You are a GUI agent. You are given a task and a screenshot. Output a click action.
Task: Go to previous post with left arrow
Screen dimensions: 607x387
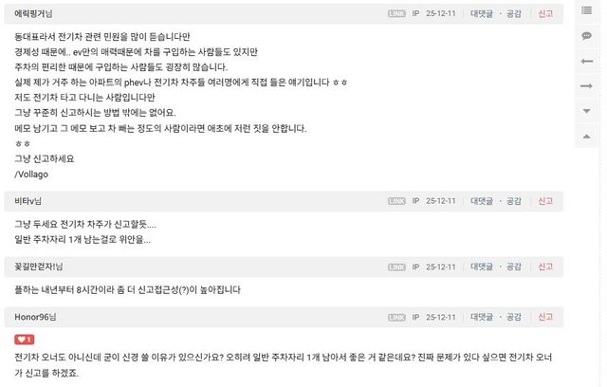coord(586,61)
